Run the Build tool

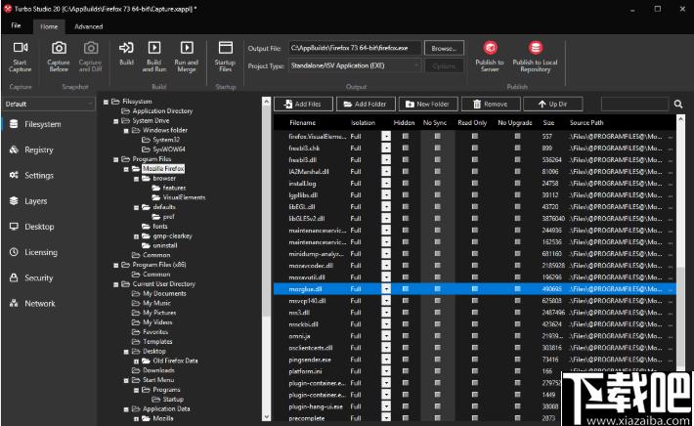point(126,54)
